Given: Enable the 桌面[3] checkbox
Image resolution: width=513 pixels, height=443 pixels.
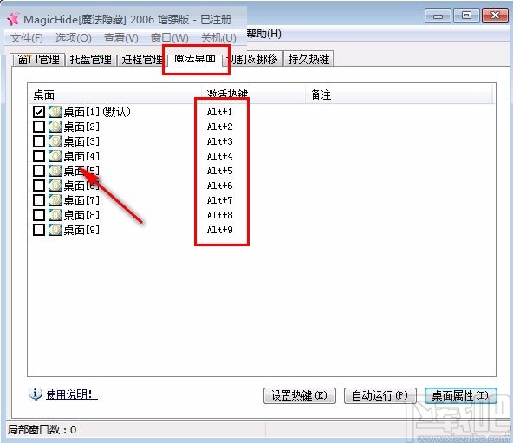Looking at the screenshot, I should [x=39, y=141].
